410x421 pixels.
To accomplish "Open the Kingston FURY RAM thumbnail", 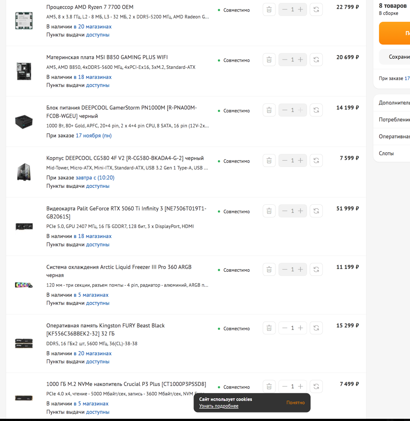I will 24,343.
